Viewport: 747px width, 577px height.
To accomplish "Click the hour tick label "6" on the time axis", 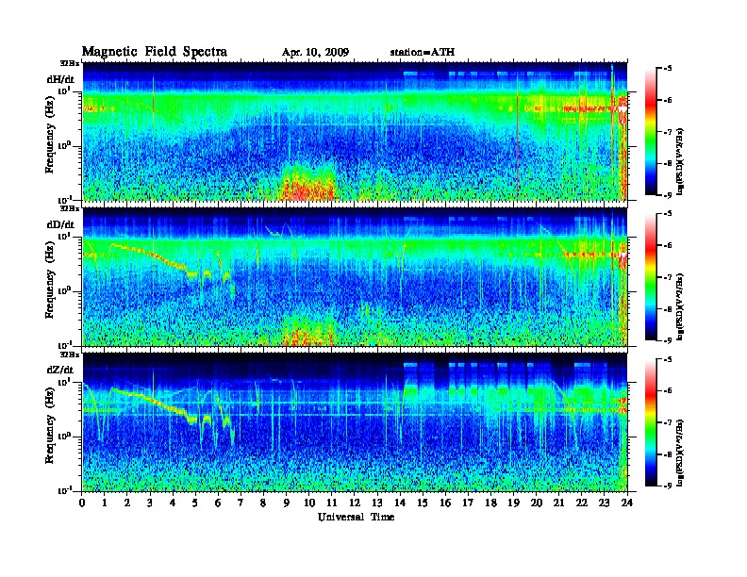I will (x=218, y=503).
